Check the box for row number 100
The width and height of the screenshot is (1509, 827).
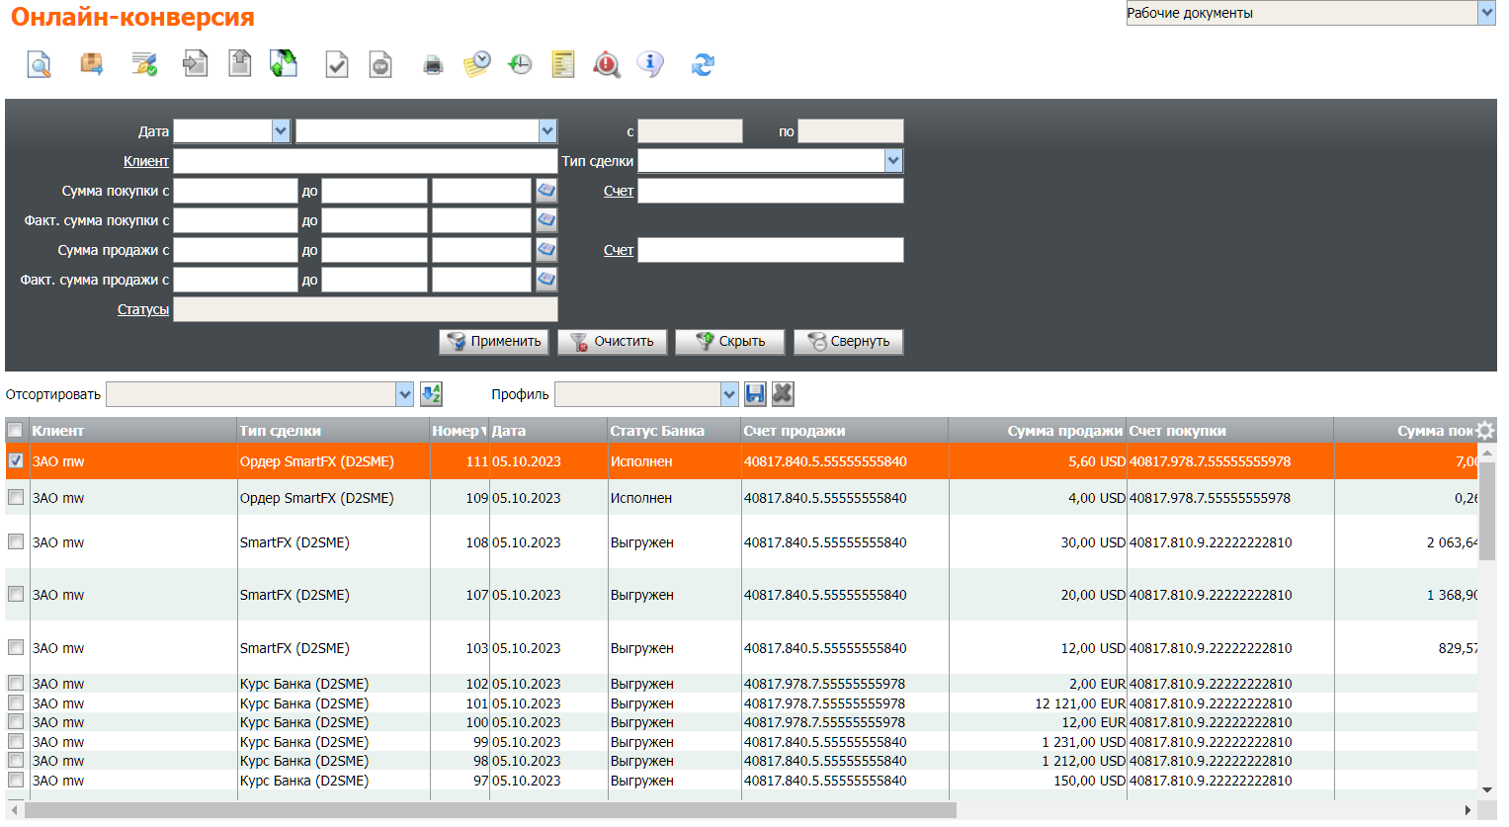pos(16,721)
